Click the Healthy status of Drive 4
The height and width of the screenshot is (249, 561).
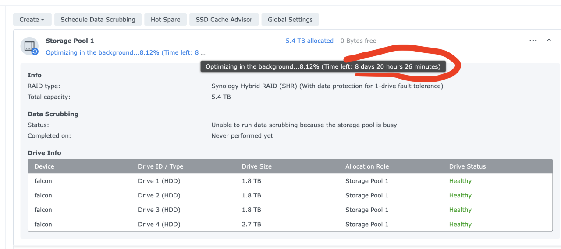pos(460,224)
